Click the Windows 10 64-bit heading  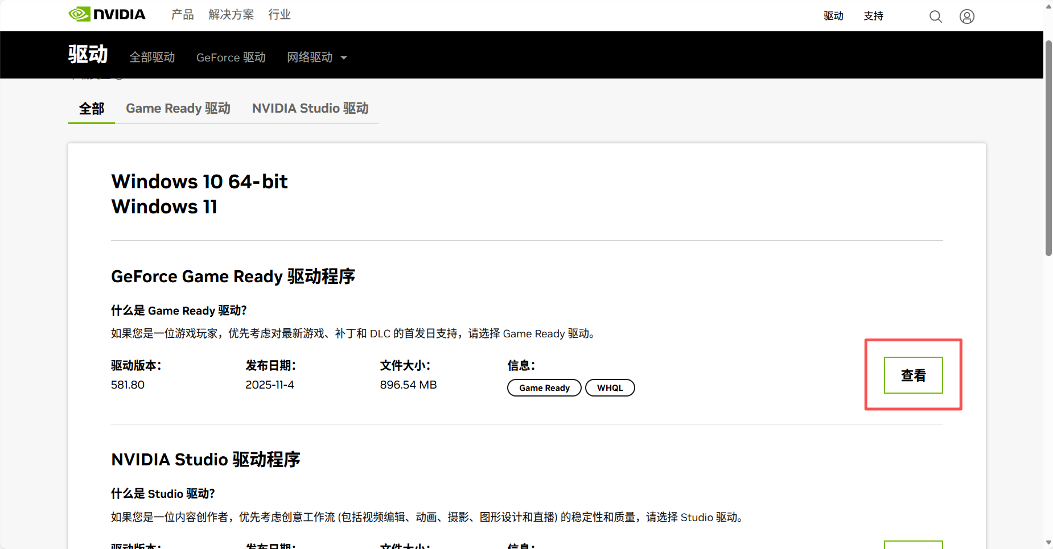tap(199, 181)
